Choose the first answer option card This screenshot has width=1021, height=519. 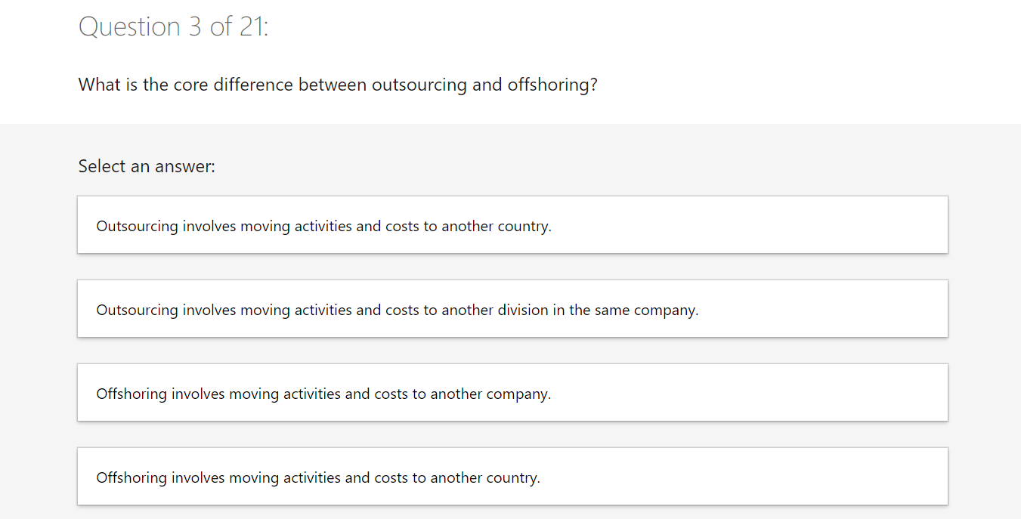512,225
